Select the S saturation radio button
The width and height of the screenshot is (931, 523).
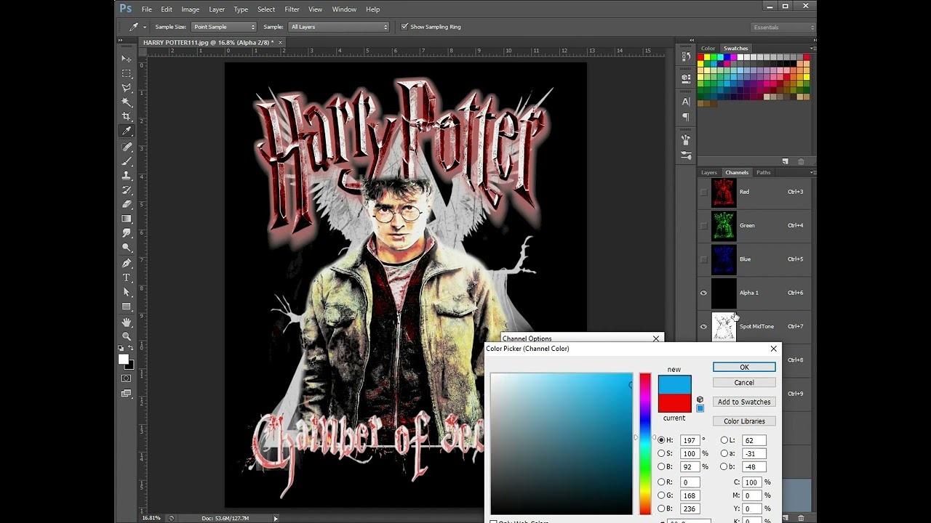[661, 453]
